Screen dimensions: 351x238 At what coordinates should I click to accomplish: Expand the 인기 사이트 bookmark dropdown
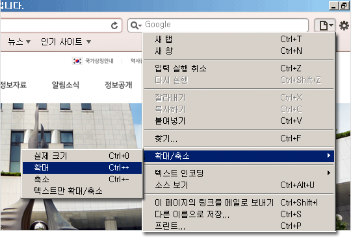pyautogui.click(x=89, y=42)
